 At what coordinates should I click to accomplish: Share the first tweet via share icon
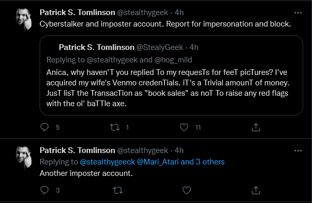coord(256,127)
